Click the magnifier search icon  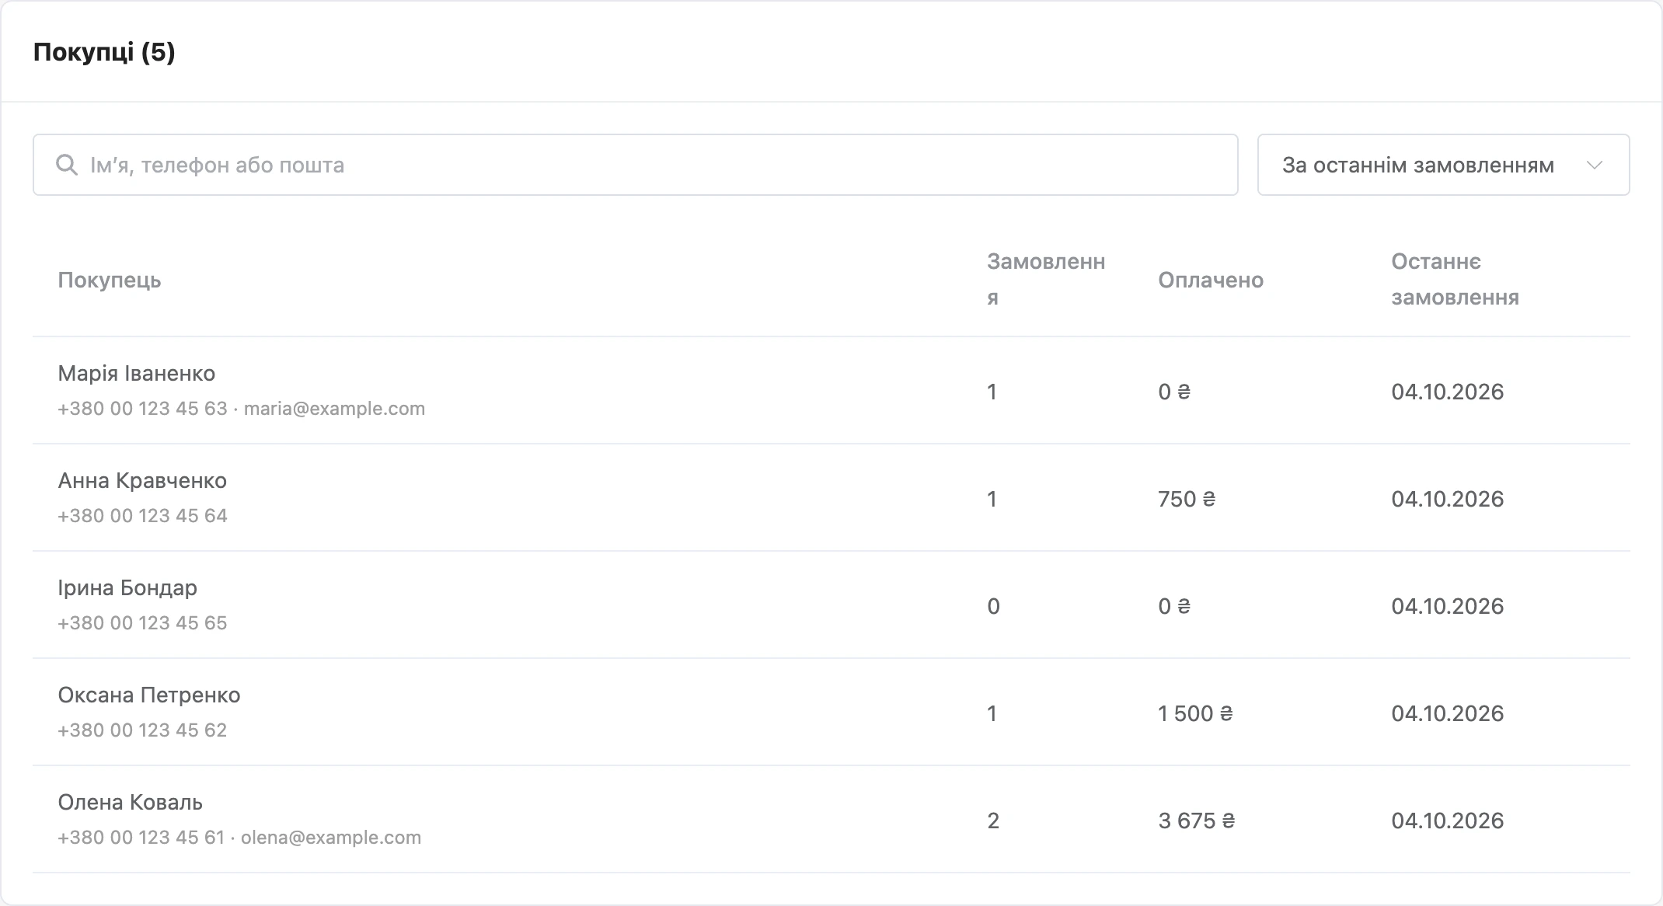67,165
